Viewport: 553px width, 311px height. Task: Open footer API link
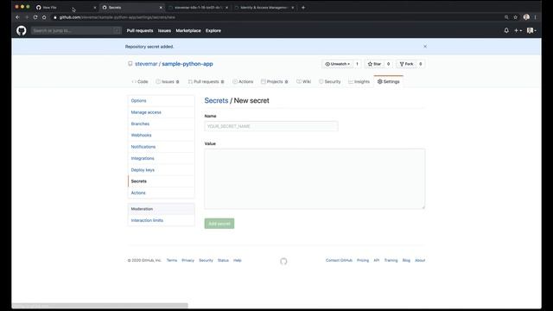click(x=377, y=260)
